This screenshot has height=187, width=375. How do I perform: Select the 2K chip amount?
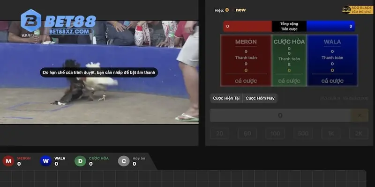[359, 134]
